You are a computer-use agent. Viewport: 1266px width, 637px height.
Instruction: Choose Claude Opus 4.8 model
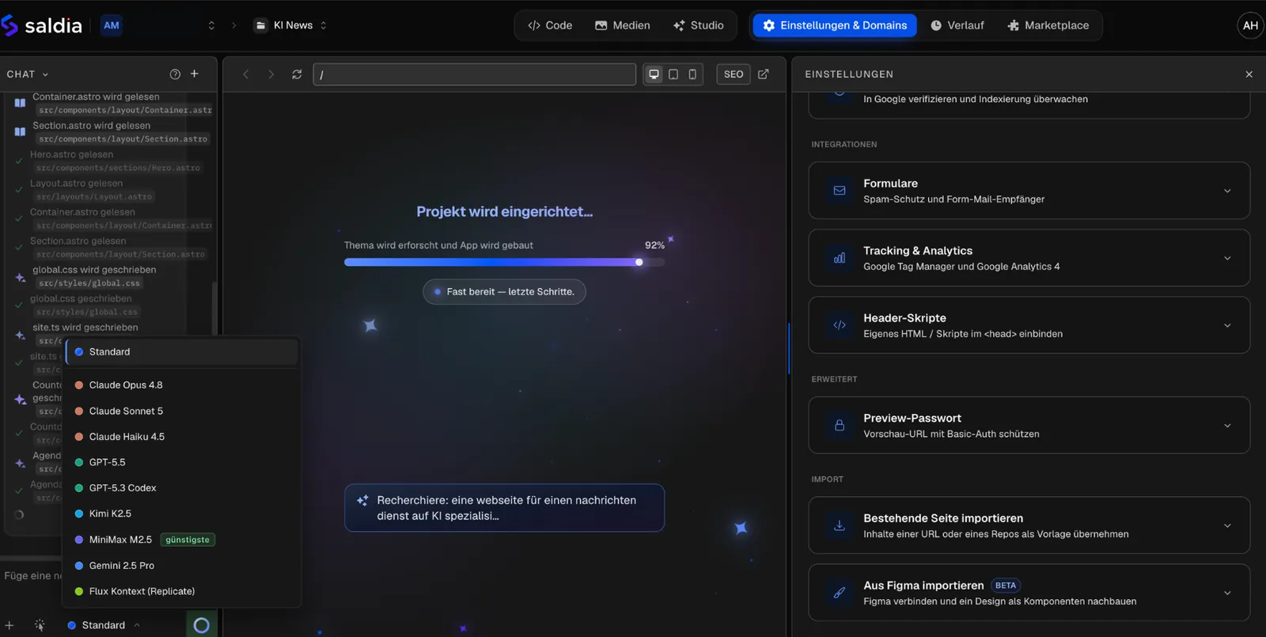(182, 385)
